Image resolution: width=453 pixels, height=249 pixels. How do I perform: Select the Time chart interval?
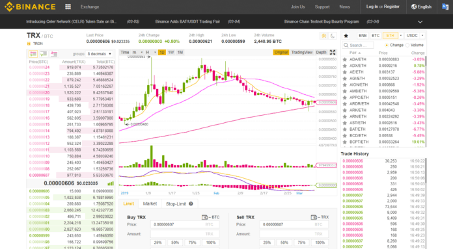(125, 52)
